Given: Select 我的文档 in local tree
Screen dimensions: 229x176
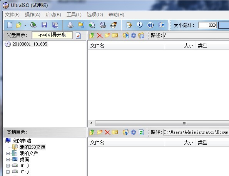Looking at the screenshot, I should [x=29, y=153].
